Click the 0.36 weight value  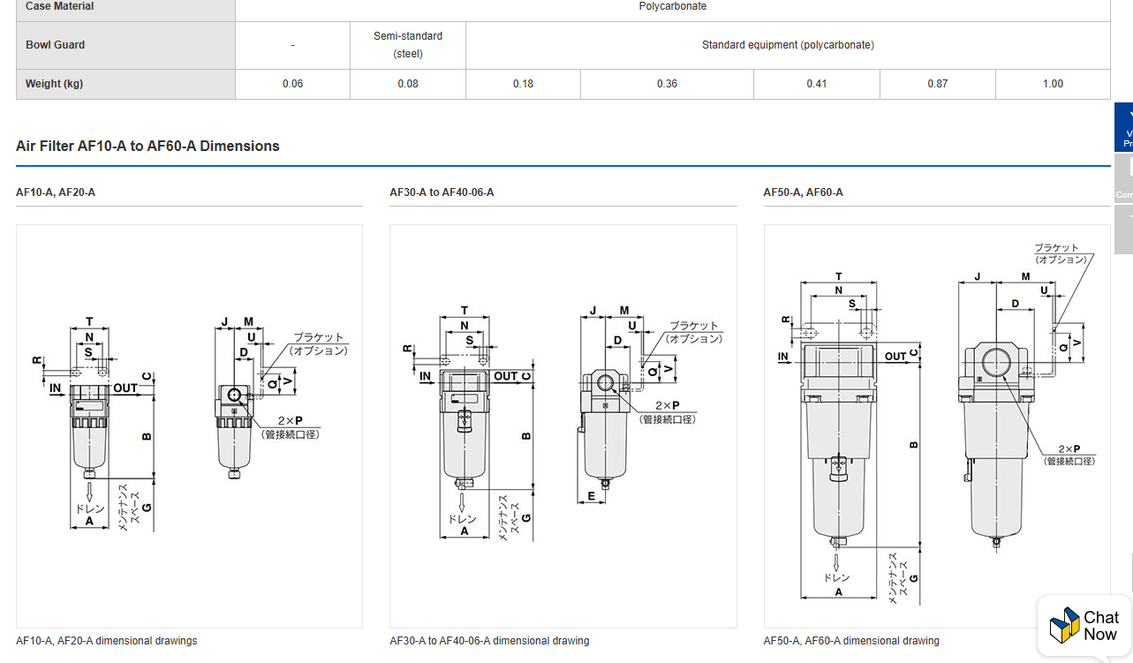[667, 84]
